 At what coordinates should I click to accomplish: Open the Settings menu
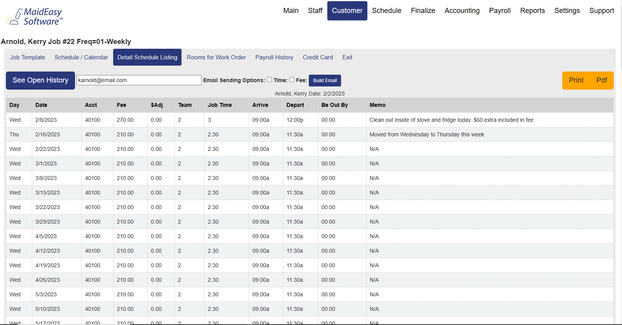[567, 11]
